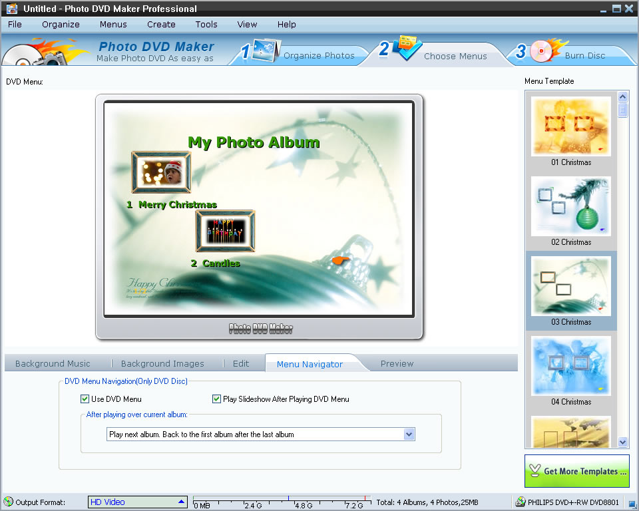The image size is (639, 511).
Task: Switch to the Background Music tab
Action: pyautogui.click(x=53, y=363)
